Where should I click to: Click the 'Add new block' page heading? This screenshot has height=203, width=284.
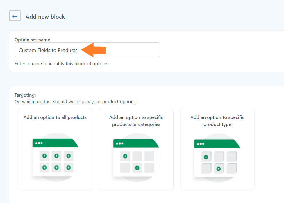click(x=45, y=17)
